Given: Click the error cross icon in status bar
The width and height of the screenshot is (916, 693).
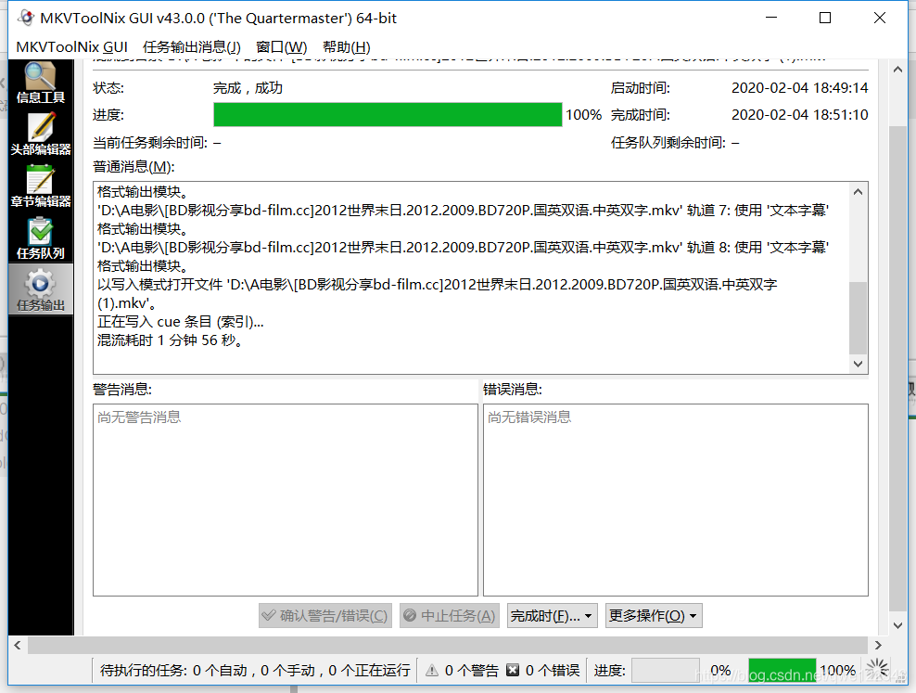Looking at the screenshot, I should point(513,670).
